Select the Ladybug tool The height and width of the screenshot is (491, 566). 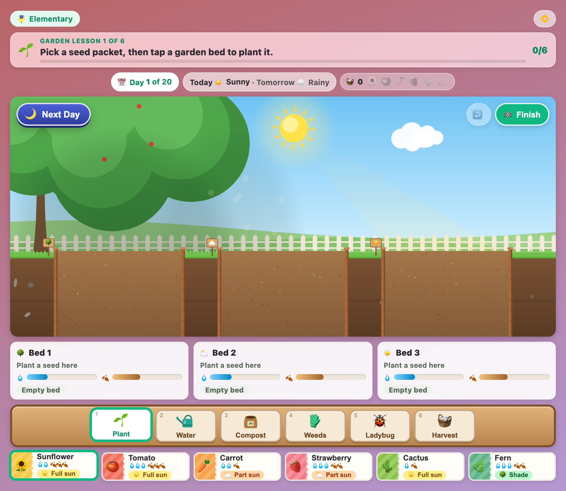380,426
